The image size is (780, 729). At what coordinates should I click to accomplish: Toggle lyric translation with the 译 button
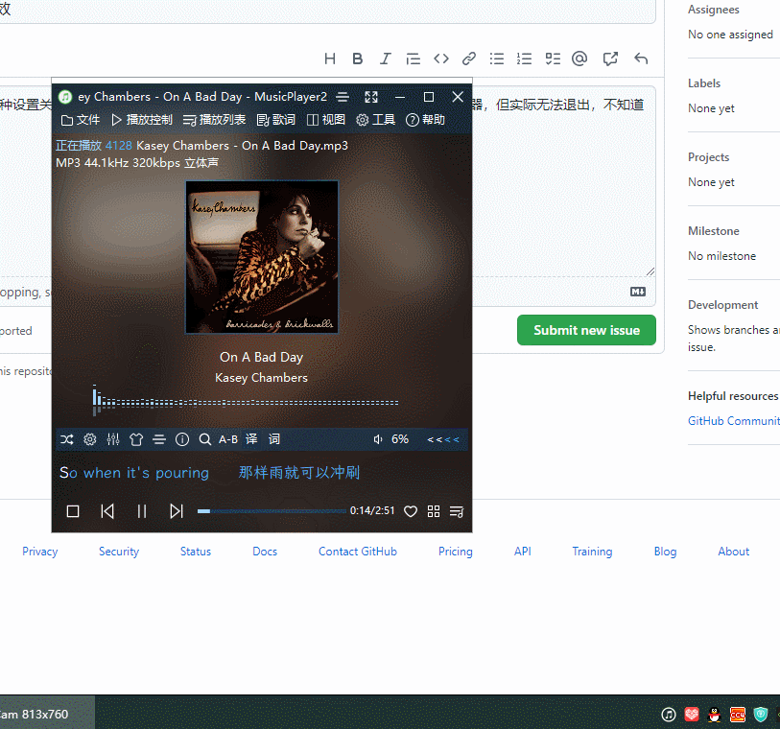point(250,438)
